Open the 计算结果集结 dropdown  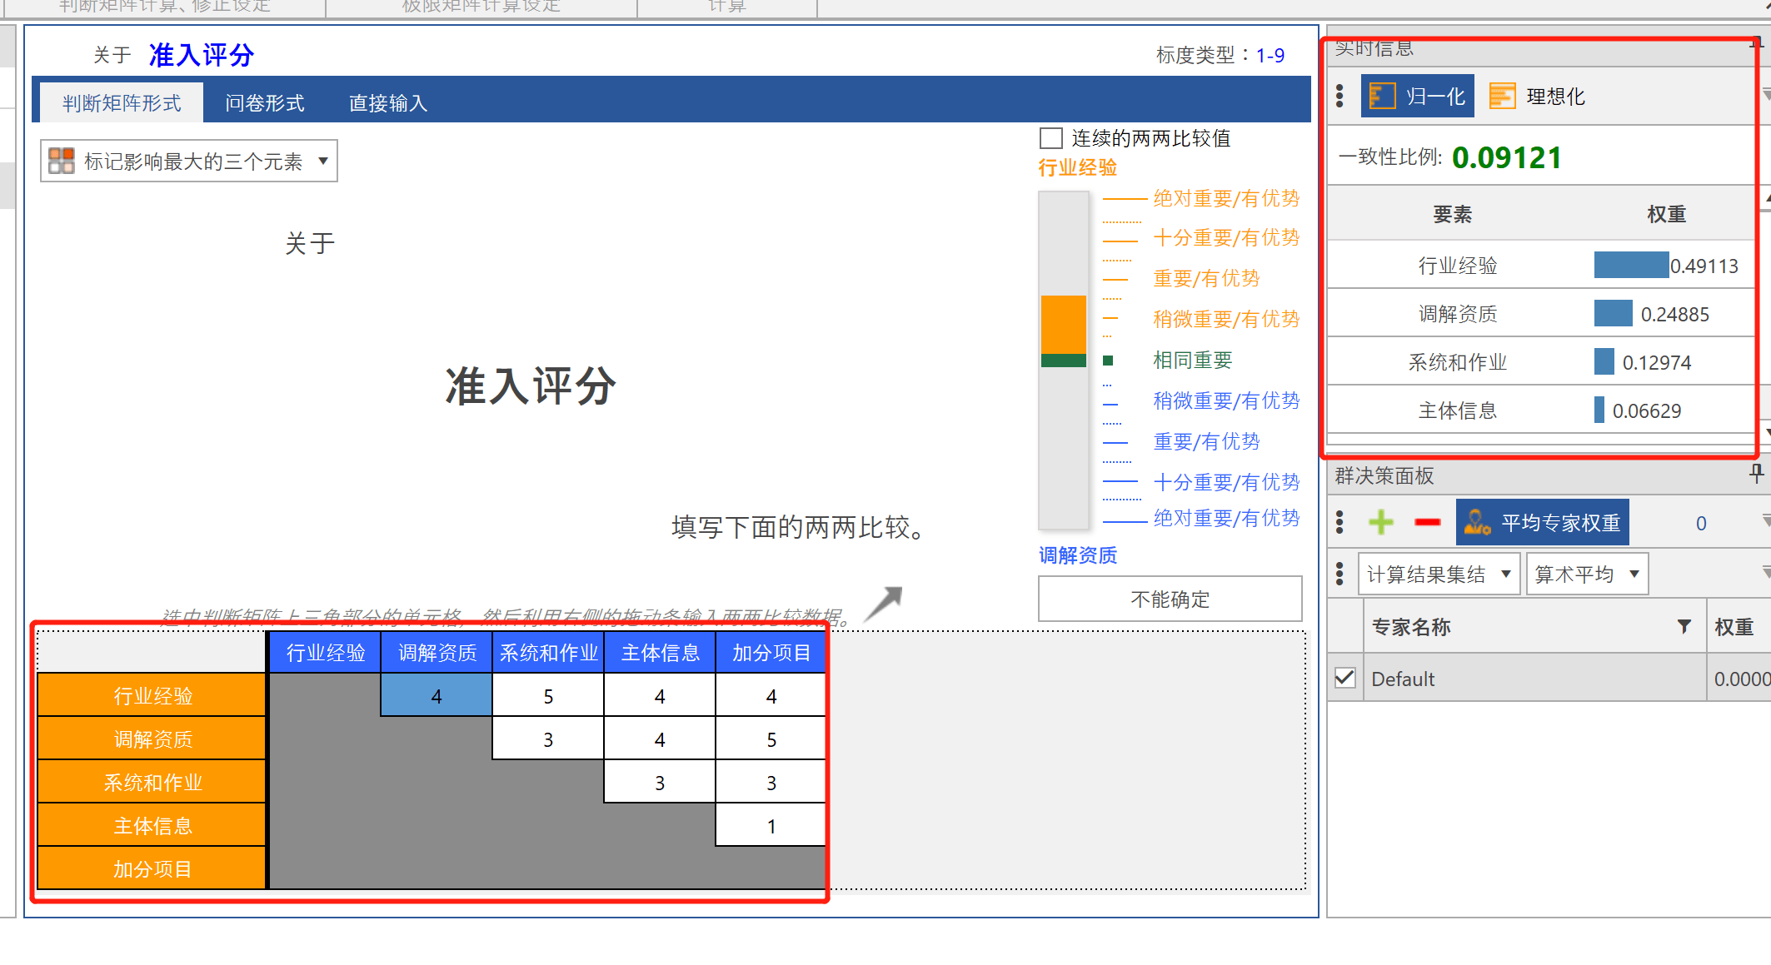click(x=1439, y=574)
